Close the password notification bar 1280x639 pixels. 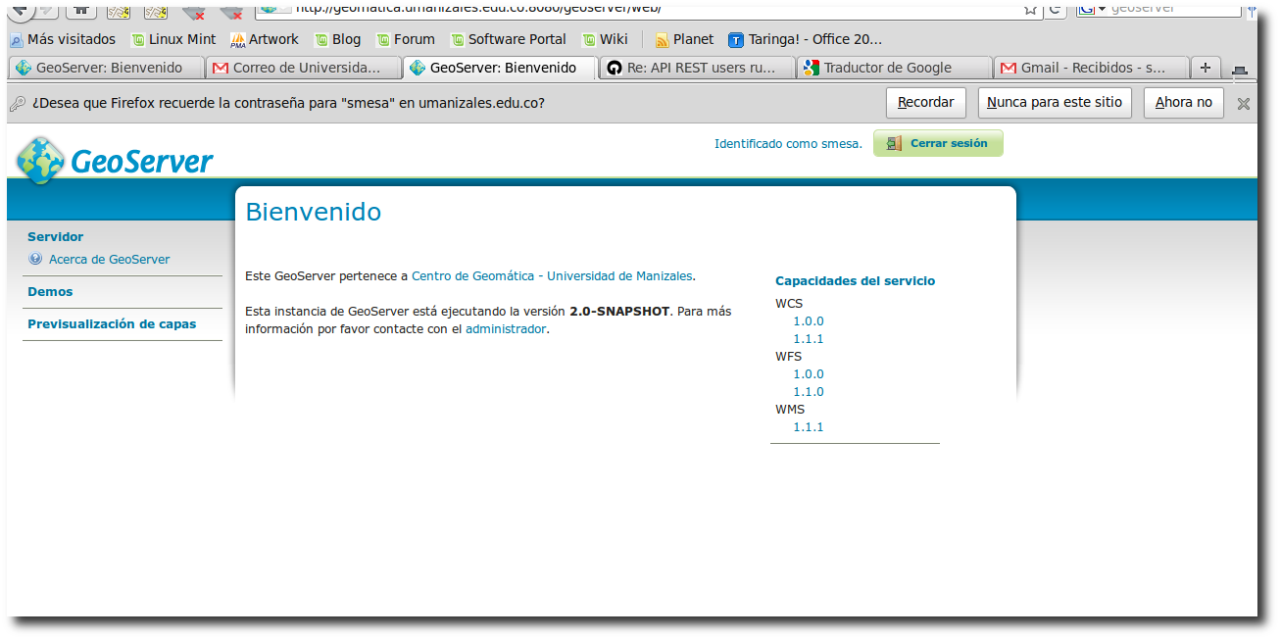pyautogui.click(x=1243, y=103)
